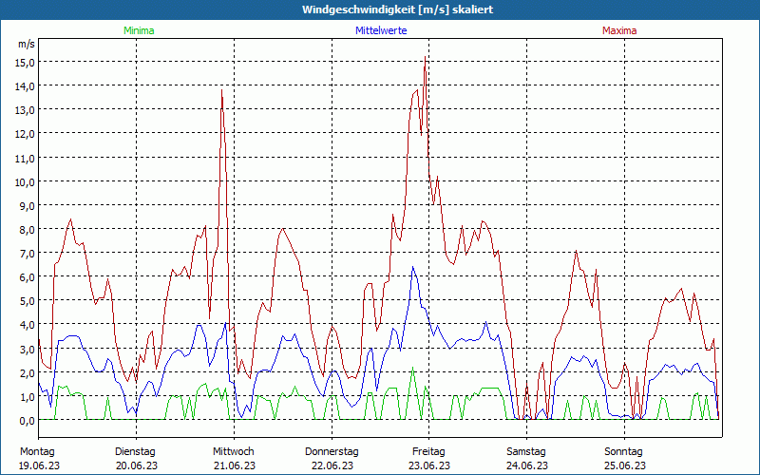Click the chart title Windgeschwindigkeit [m/s] skaliert

point(397,9)
